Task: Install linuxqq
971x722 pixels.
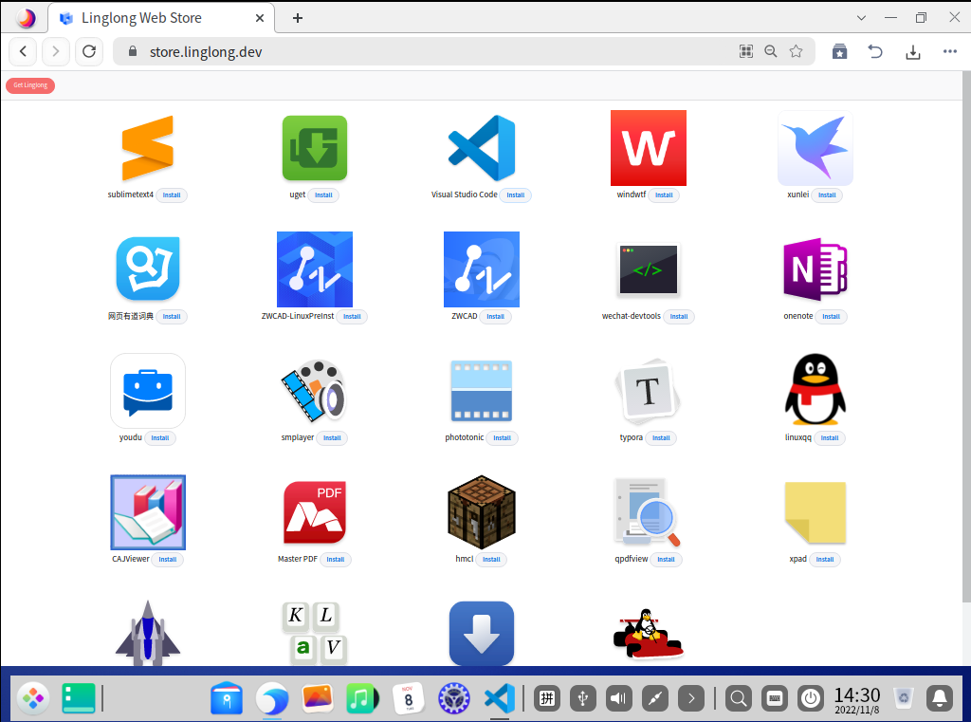Action: point(829,438)
